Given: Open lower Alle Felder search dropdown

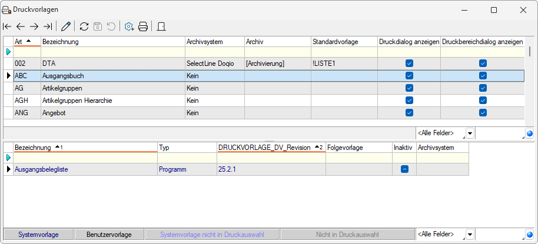Looking at the screenshot, I should [x=470, y=235].
